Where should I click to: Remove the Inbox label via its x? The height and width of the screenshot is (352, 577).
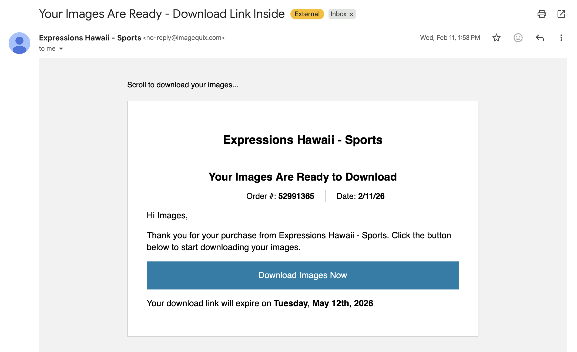click(x=351, y=15)
